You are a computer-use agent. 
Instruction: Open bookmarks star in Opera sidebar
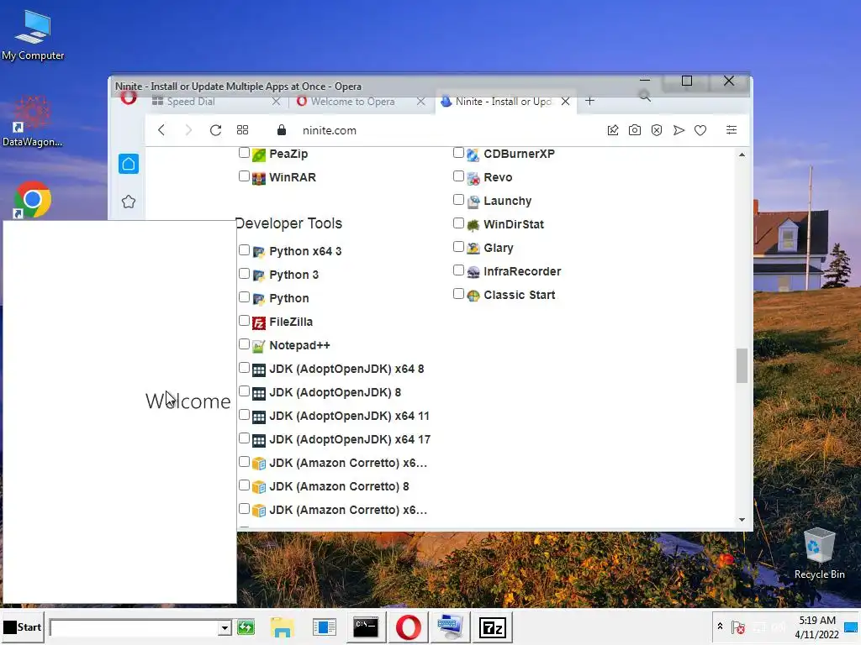point(129,202)
